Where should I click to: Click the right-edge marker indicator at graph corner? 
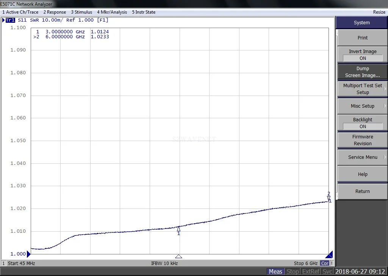[x=329, y=254]
